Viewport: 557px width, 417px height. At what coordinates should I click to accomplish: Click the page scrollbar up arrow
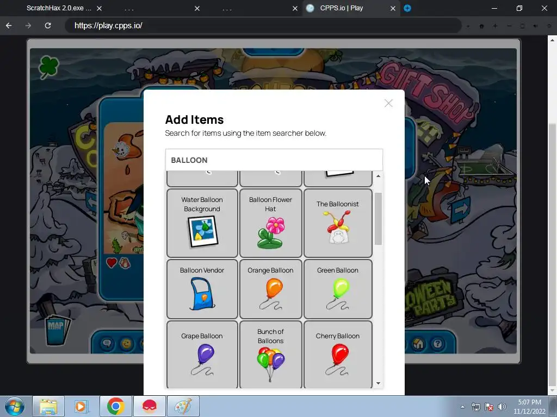point(553,40)
